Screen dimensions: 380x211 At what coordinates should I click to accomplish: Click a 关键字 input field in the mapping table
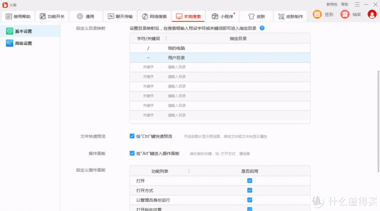(x=148, y=67)
